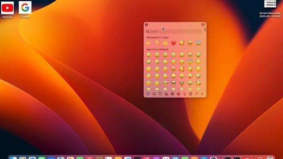Image resolution: width=283 pixels, height=159 pixels.
Task: Click the emoji Search field
Action: [x=174, y=31]
